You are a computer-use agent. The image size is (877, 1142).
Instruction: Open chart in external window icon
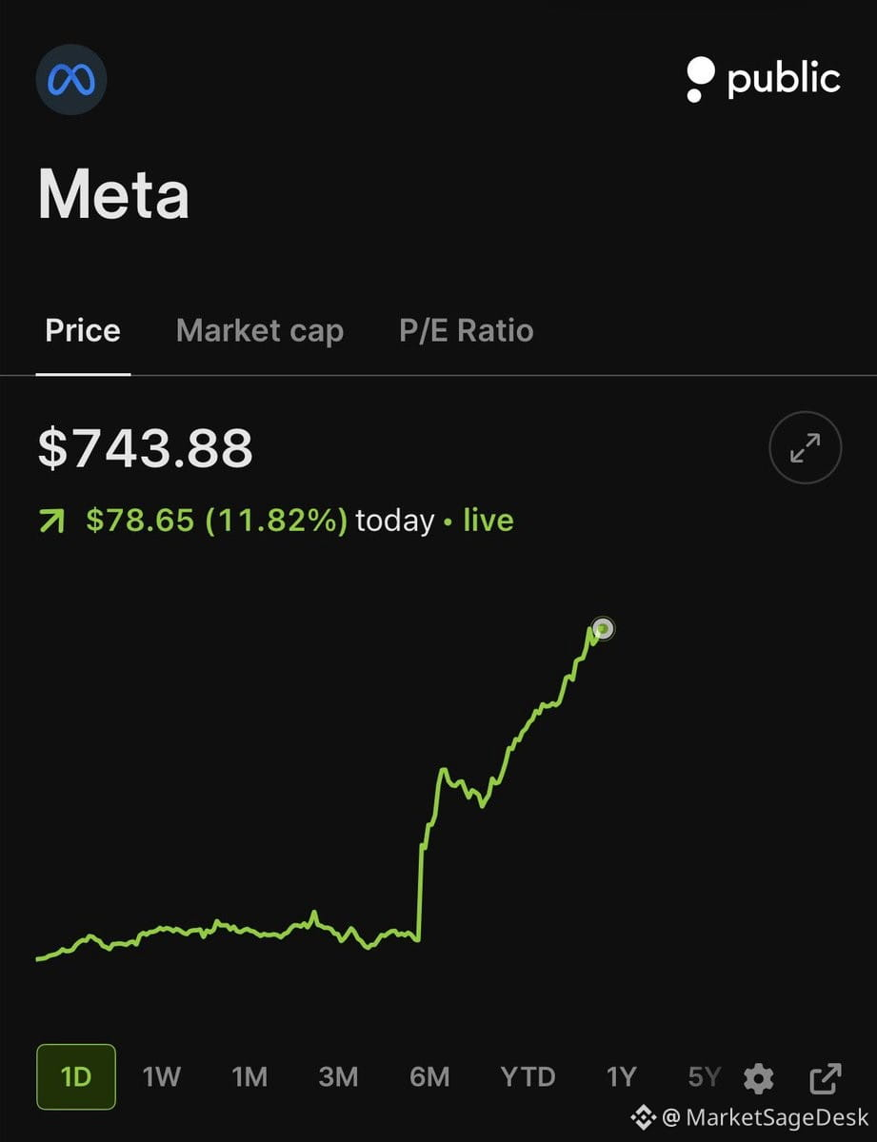[x=825, y=1078]
